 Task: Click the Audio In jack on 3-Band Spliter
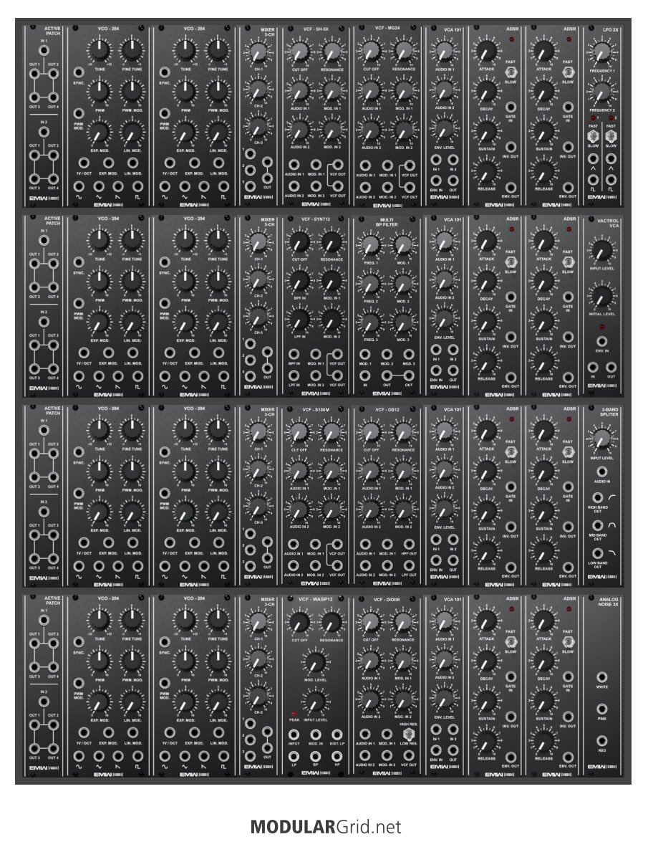[x=602, y=472]
